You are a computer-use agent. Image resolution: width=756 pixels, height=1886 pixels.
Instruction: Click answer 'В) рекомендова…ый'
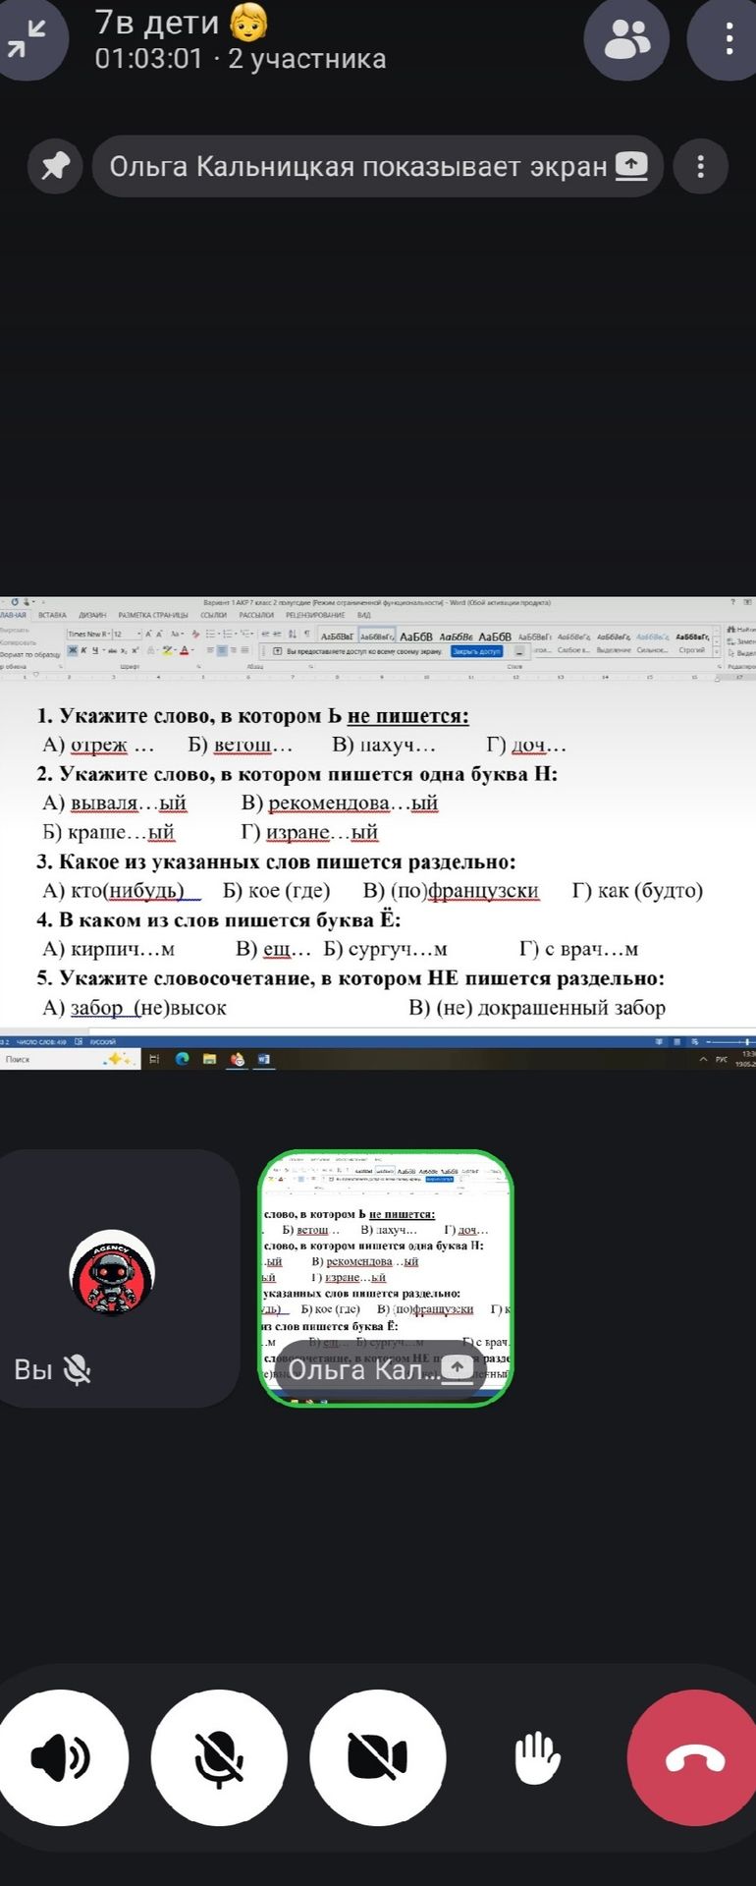[340, 804]
